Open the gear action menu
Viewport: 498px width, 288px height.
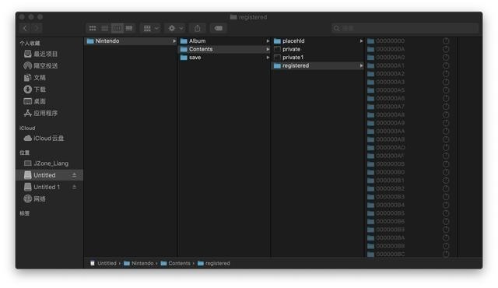(175, 28)
